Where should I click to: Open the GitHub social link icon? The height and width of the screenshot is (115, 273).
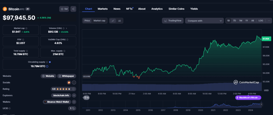click(74, 82)
